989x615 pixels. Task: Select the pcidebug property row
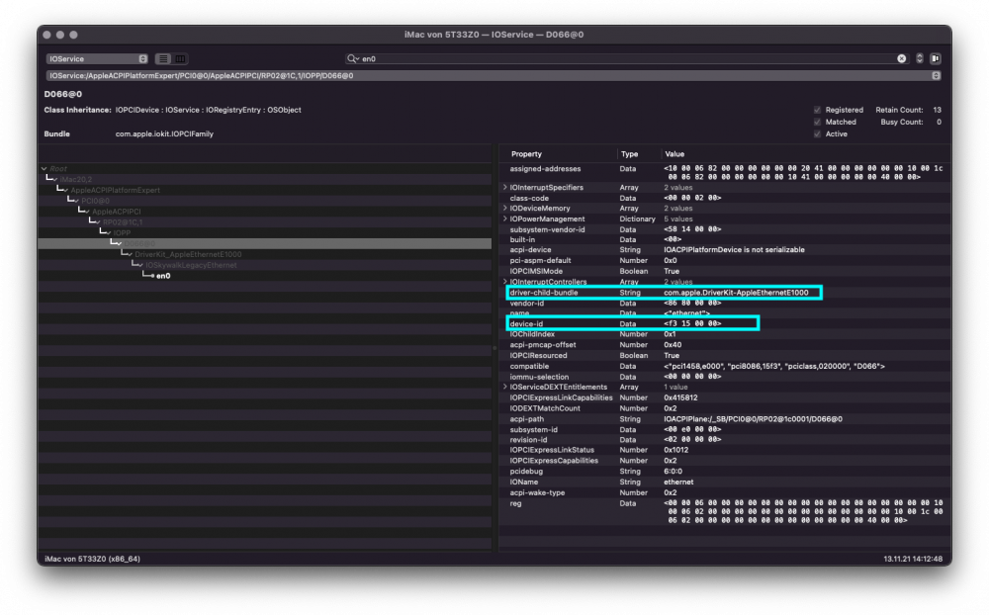[x=725, y=472]
